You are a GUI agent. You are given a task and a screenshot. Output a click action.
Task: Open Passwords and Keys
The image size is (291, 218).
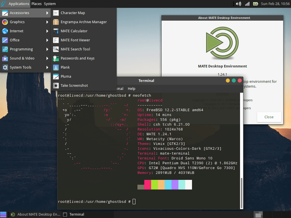(x=84, y=58)
